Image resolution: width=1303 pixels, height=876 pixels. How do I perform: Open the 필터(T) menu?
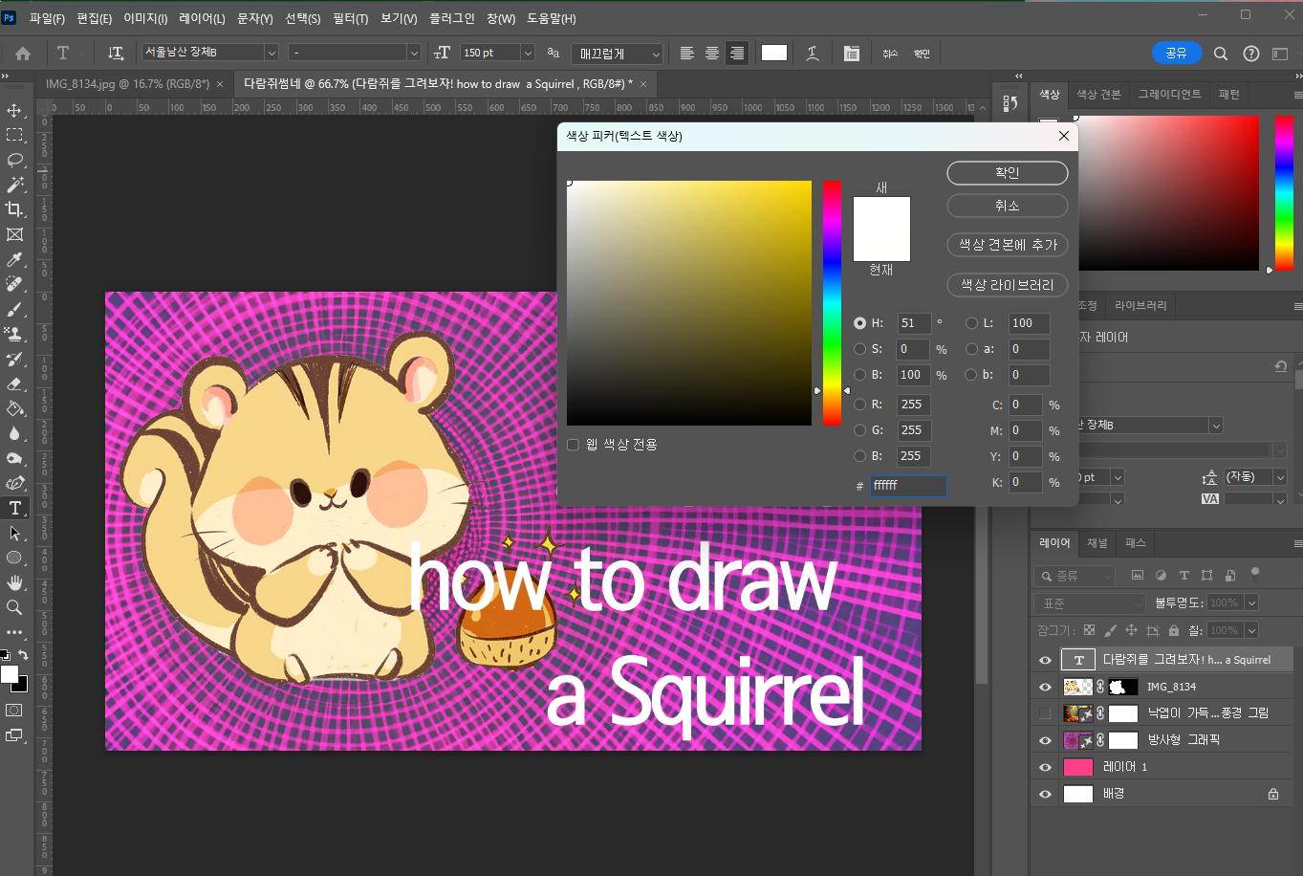coord(351,18)
